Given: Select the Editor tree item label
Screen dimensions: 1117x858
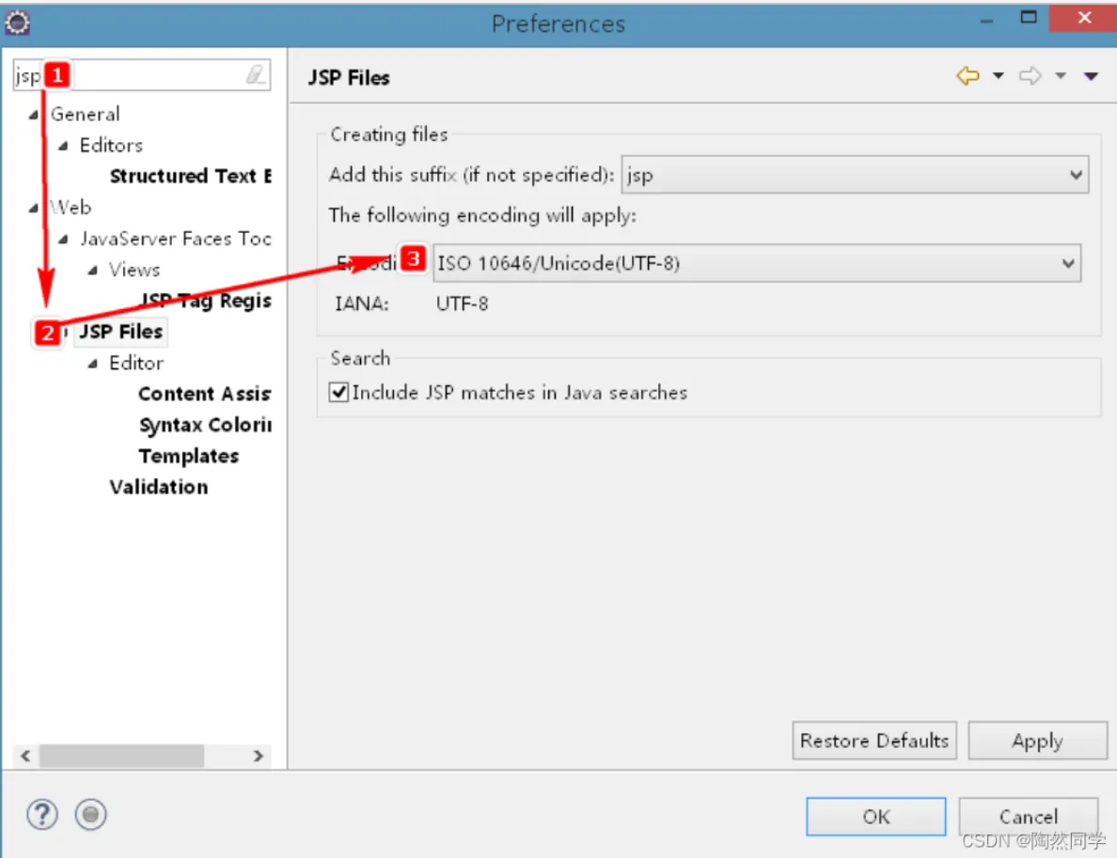Looking at the screenshot, I should [x=136, y=363].
